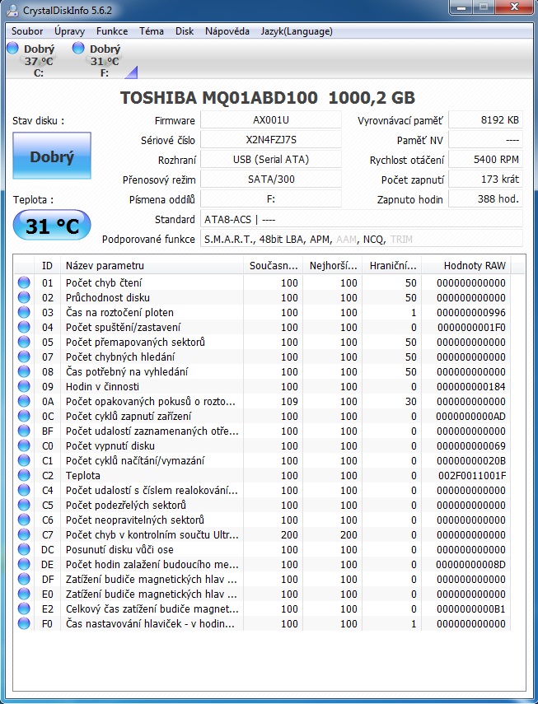Open the Nápověda menu
Screen dimensions: 538x704
[227, 31]
